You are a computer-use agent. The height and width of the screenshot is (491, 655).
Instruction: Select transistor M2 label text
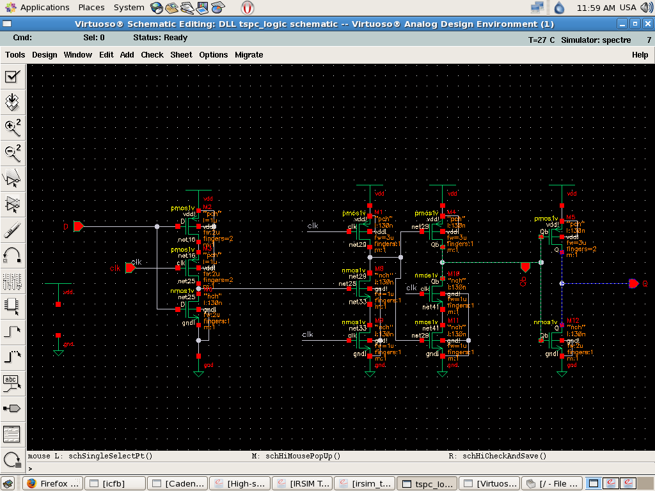click(207, 207)
